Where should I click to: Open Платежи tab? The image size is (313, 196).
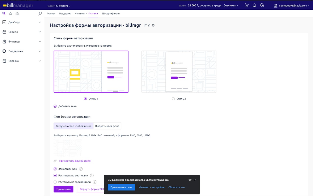coord(93,14)
